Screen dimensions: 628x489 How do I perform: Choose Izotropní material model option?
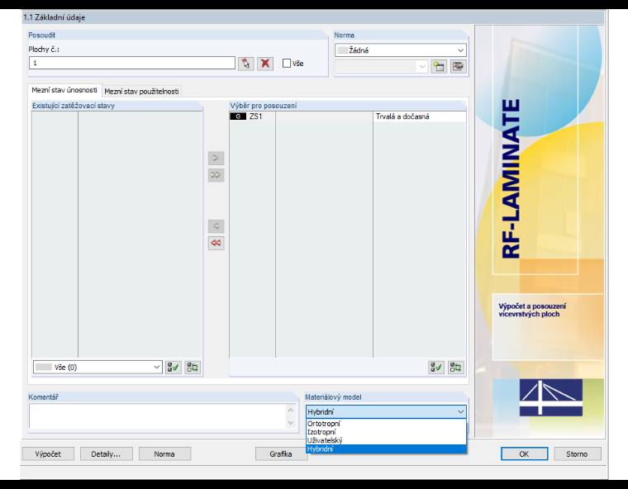386,432
